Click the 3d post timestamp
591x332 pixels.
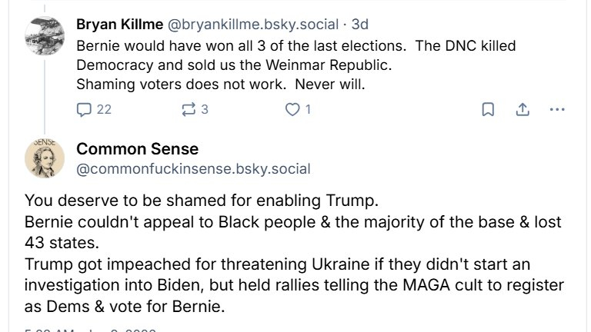360,23
